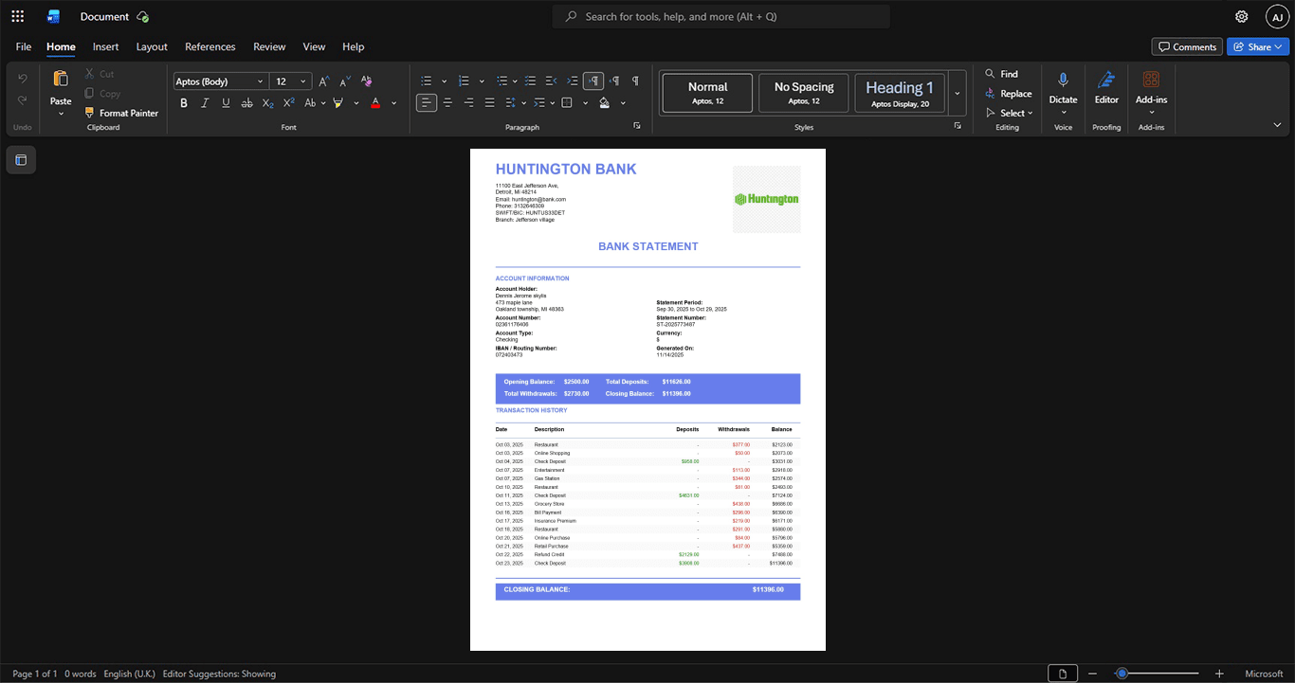Increase the paragraph indent
The image size is (1295, 683).
tap(572, 81)
